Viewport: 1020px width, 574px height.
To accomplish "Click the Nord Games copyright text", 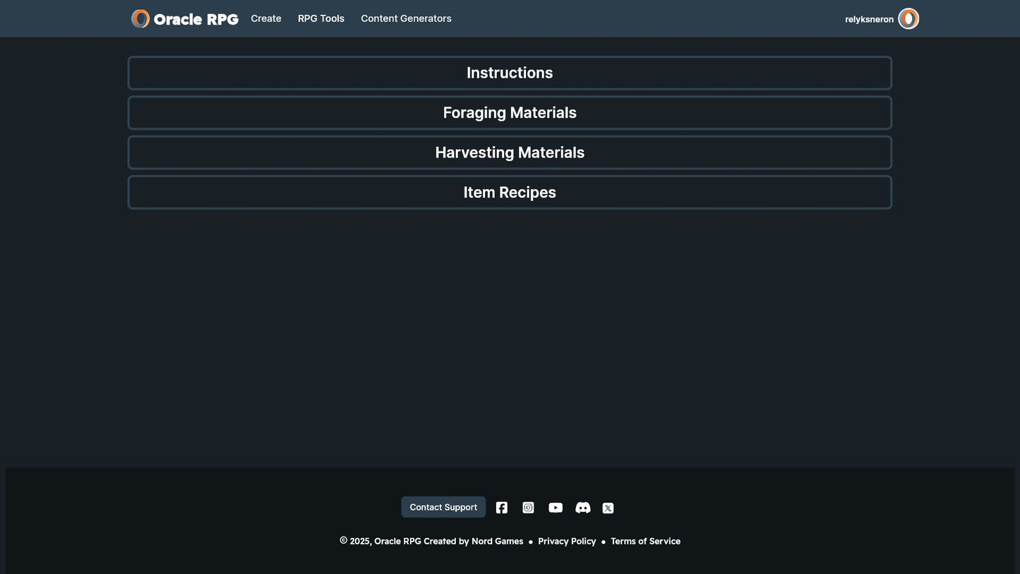I will click(432, 542).
